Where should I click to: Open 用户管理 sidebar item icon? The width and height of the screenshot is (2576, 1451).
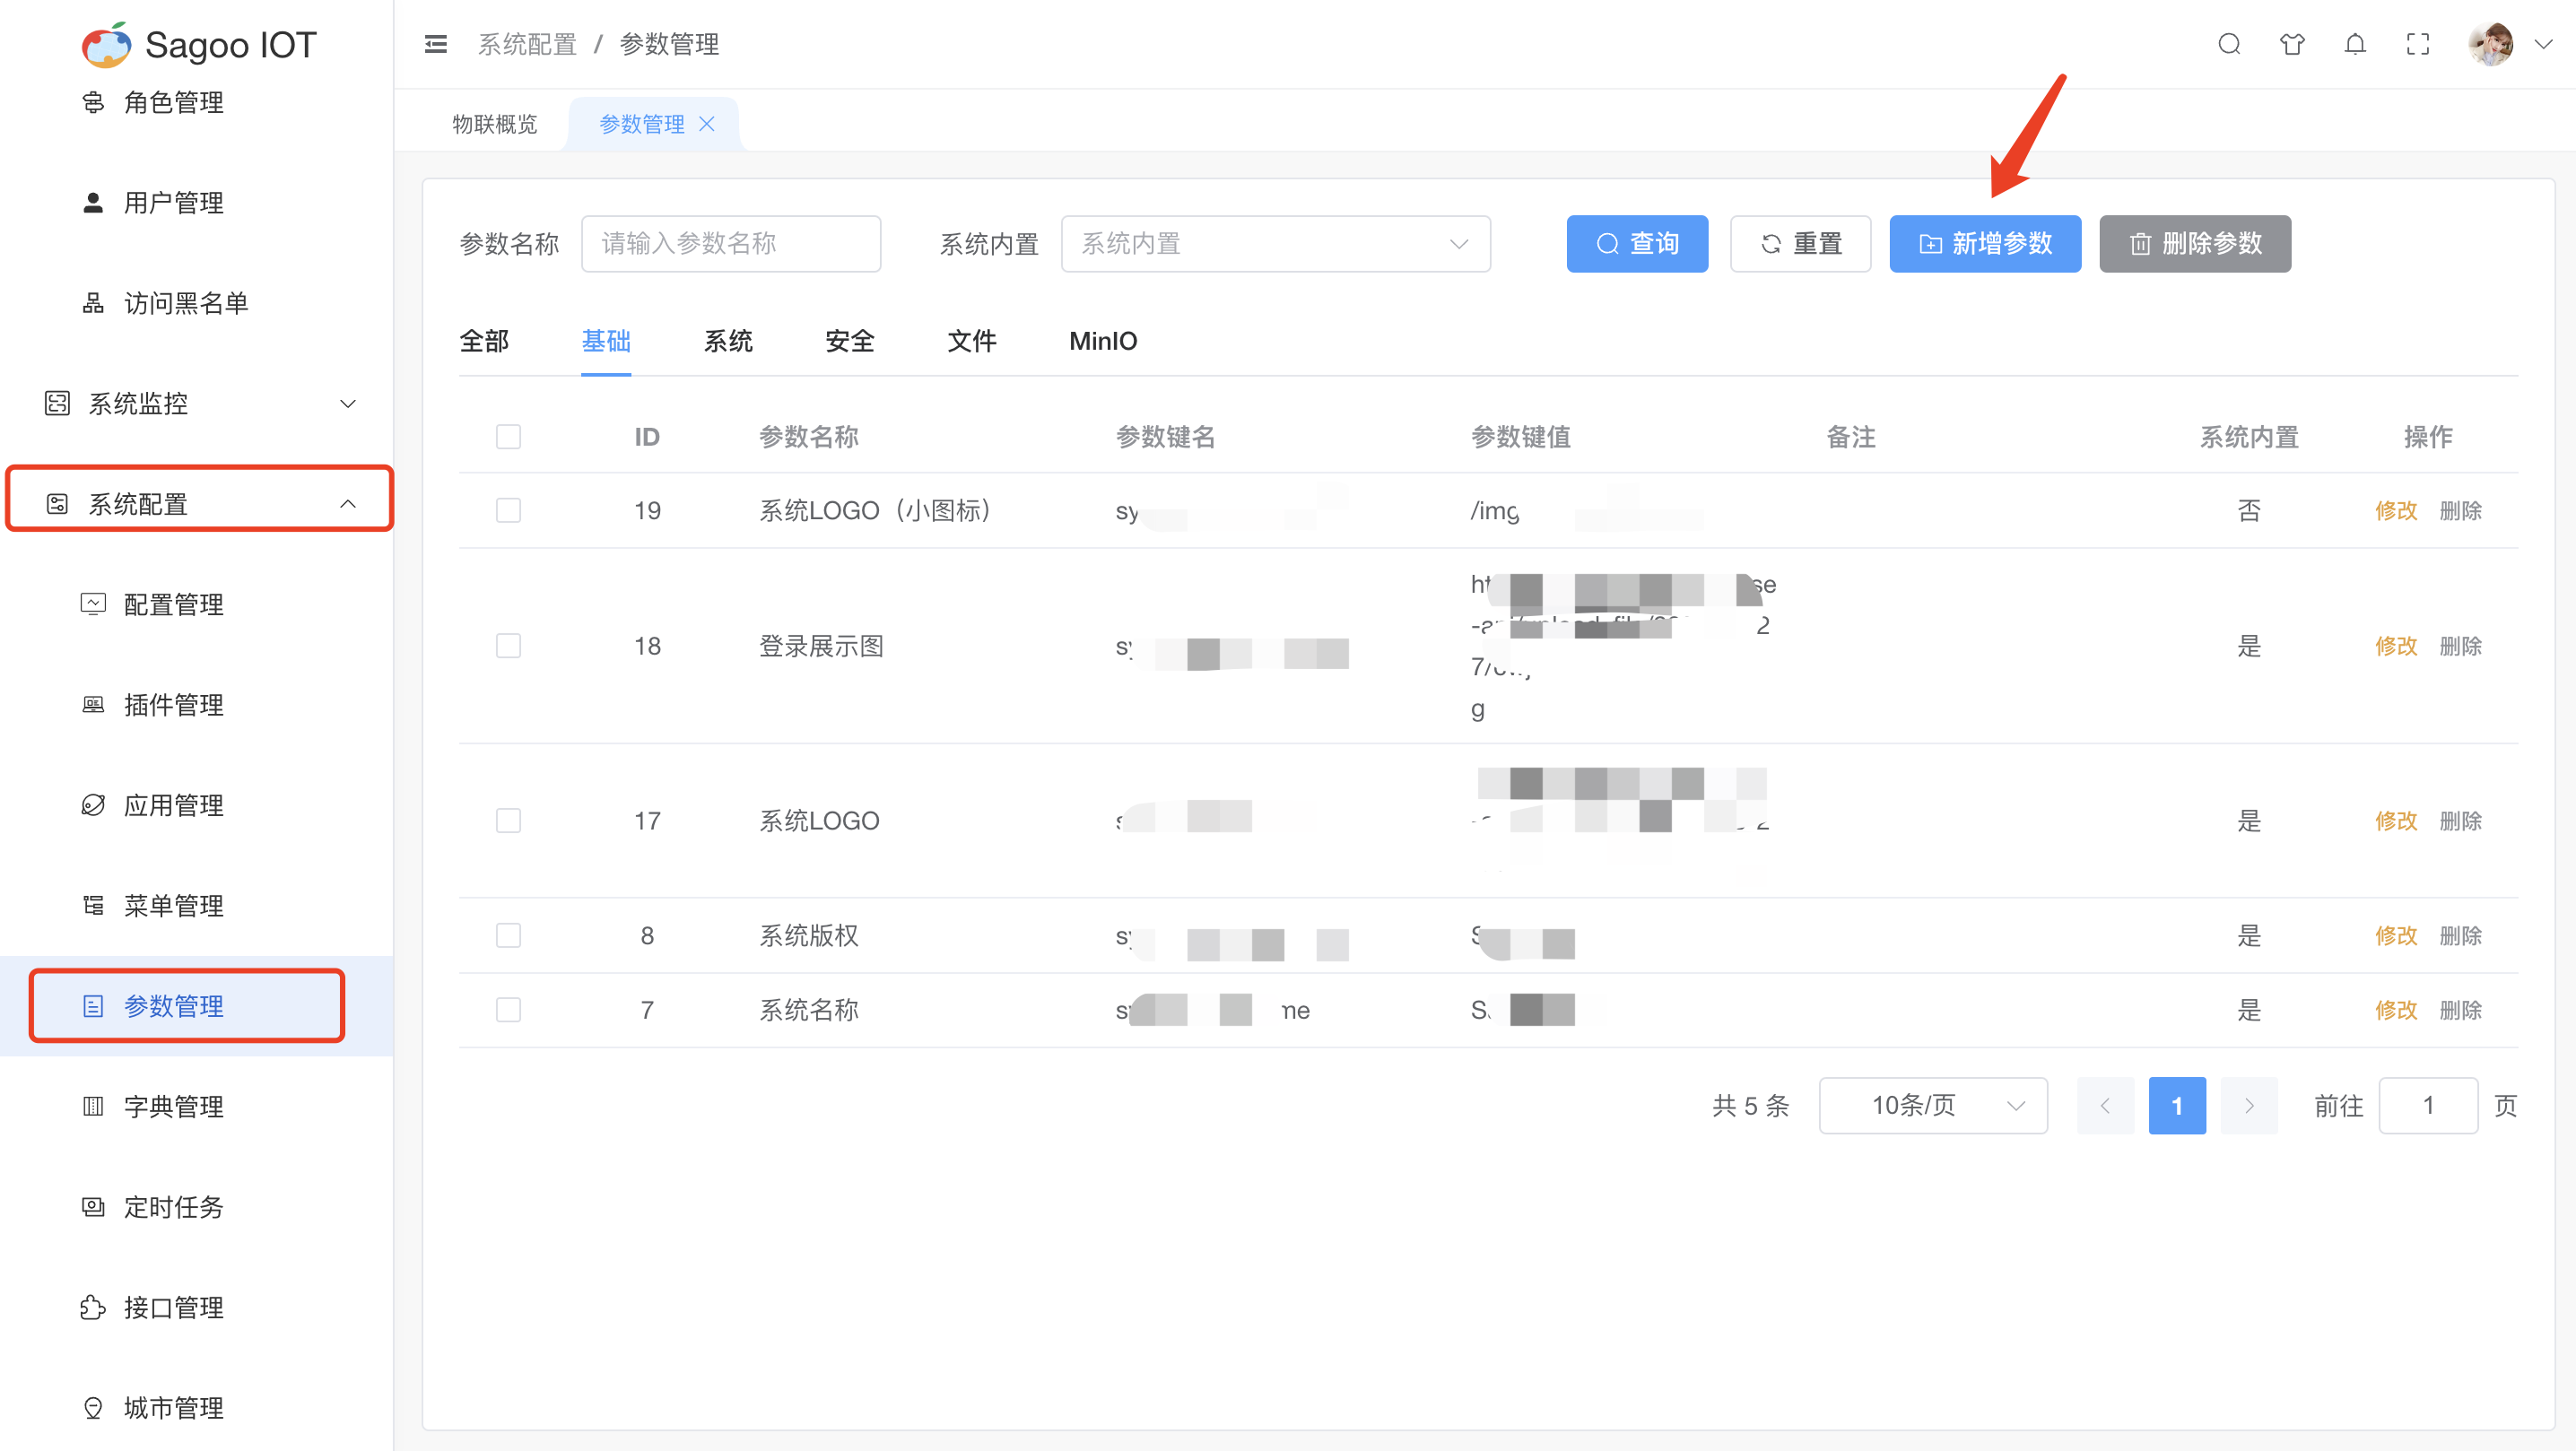coord(93,203)
